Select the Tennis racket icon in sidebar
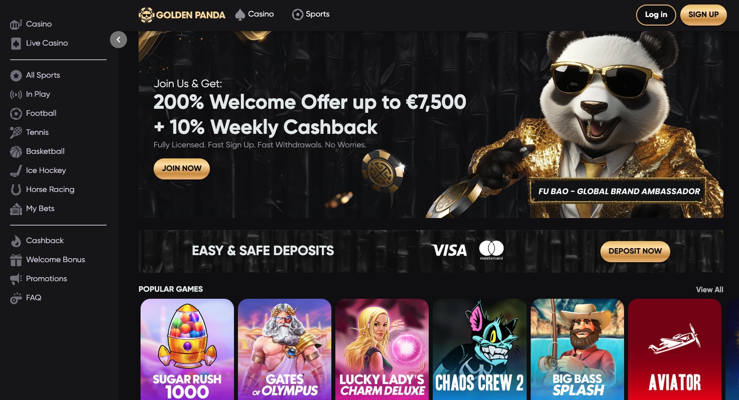Screen dimensions: 739x400 [x=16, y=132]
